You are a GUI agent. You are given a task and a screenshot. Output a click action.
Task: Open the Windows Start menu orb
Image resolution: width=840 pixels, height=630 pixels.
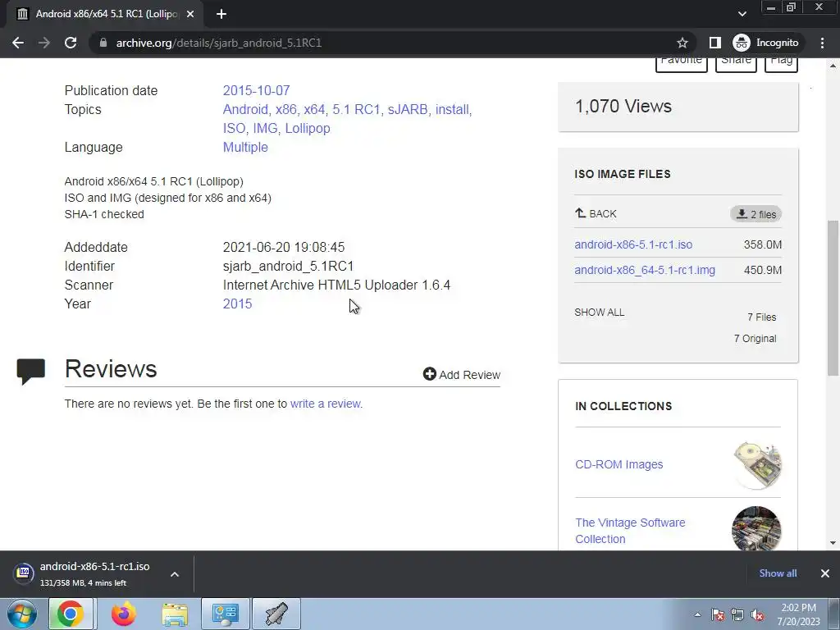click(x=22, y=614)
